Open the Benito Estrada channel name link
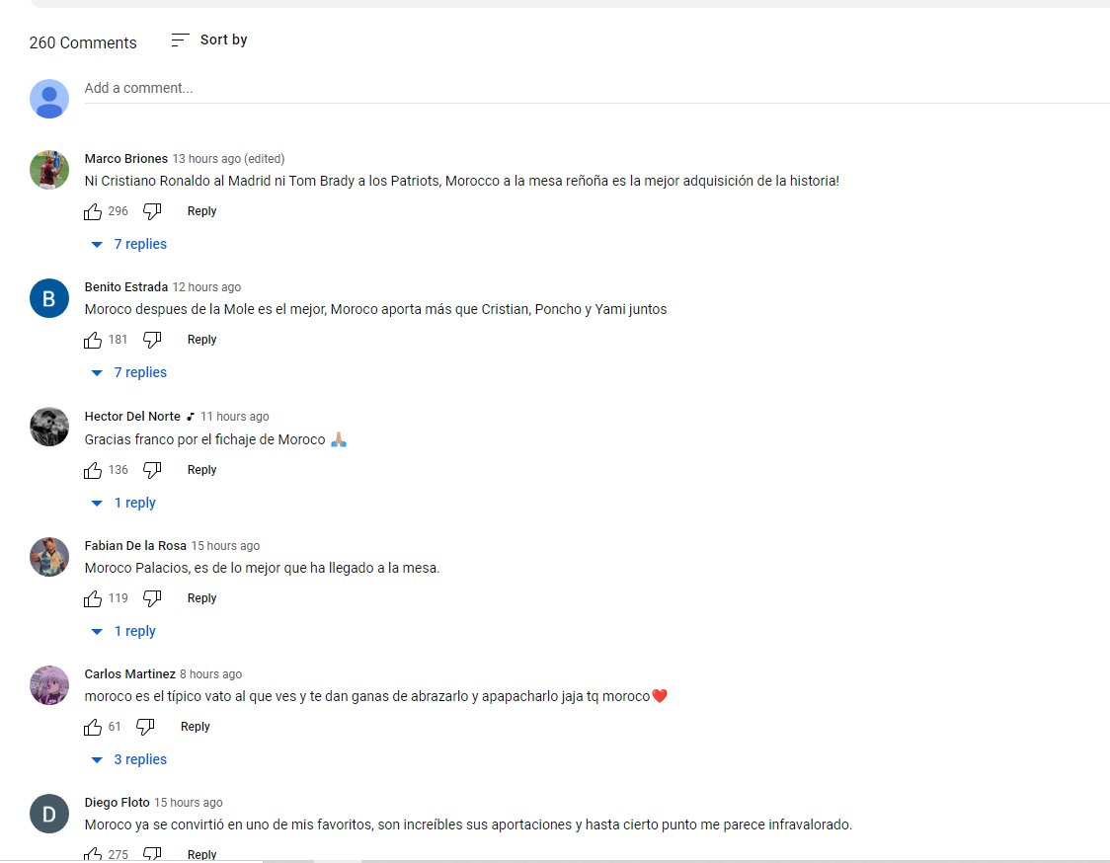 point(126,286)
